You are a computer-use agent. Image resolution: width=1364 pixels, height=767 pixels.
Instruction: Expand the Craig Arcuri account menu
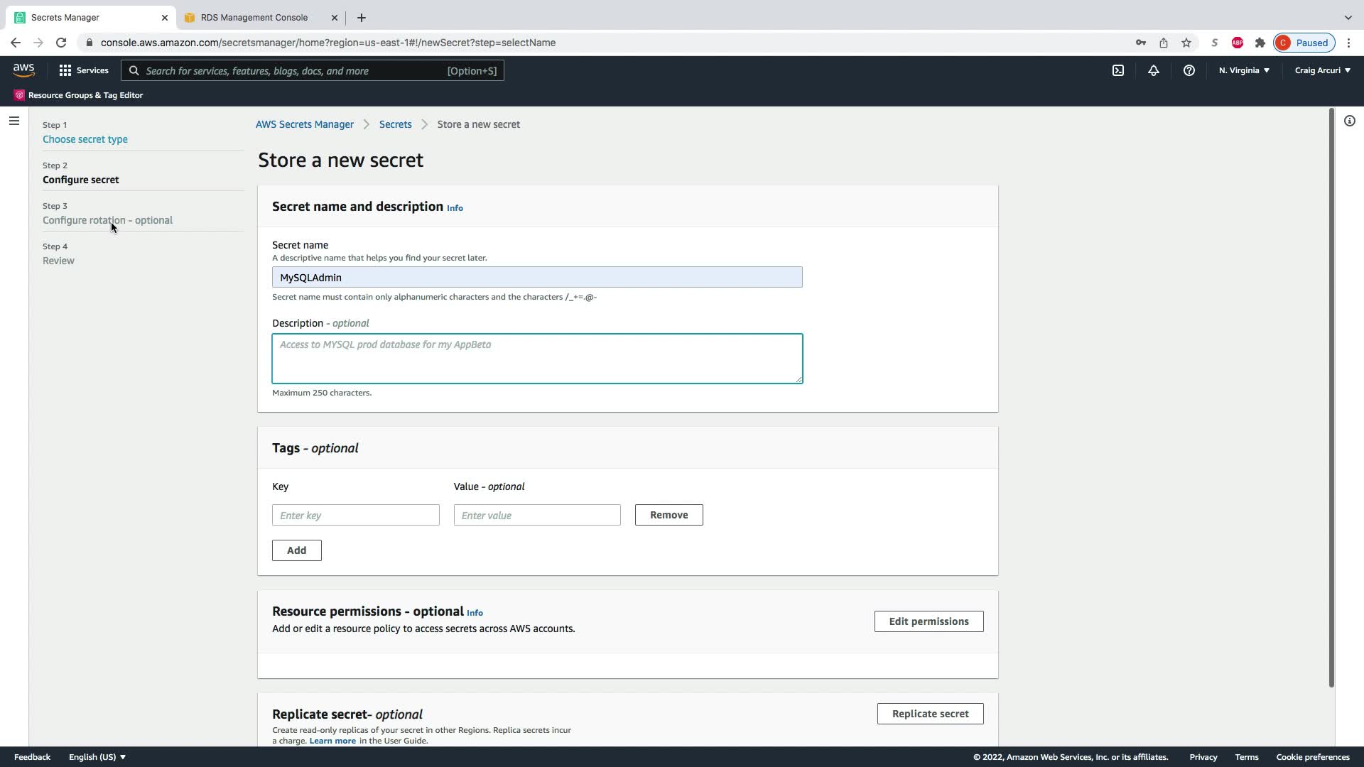coord(1322,70)
